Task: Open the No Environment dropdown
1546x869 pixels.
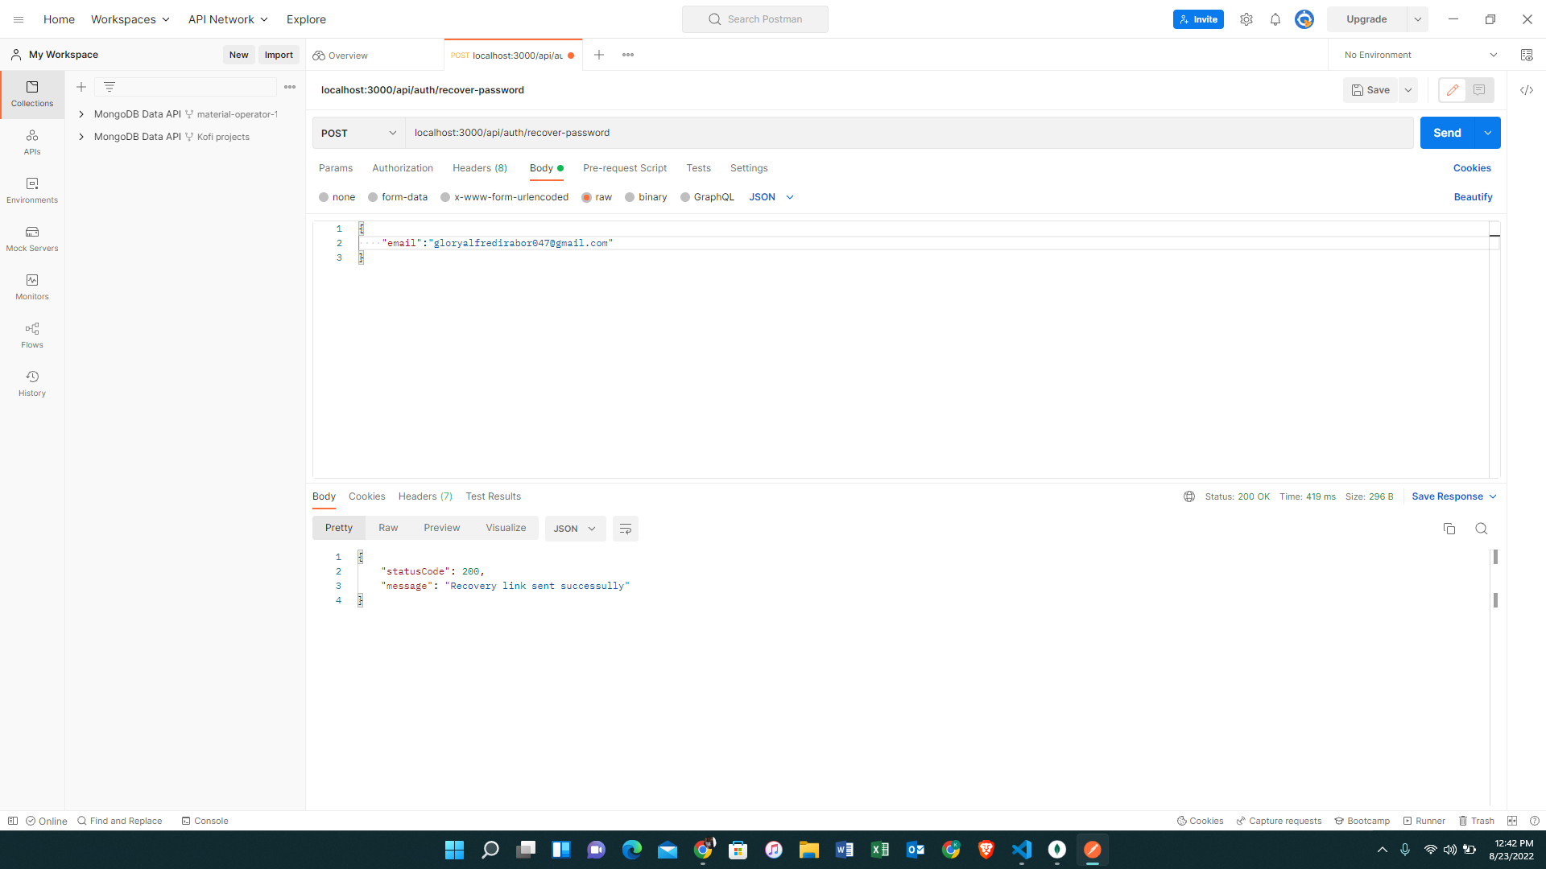Action: click(x=1419, y=54)
